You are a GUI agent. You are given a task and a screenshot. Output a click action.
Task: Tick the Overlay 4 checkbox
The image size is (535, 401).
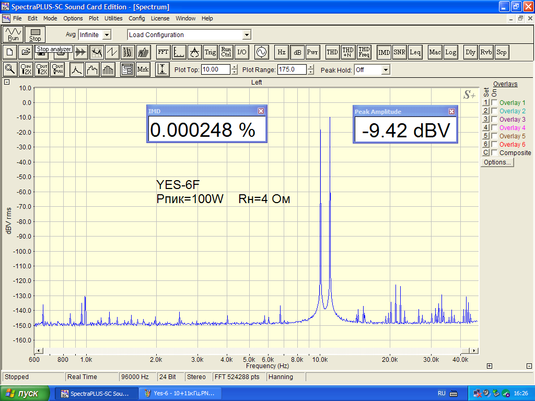(494, 128)
